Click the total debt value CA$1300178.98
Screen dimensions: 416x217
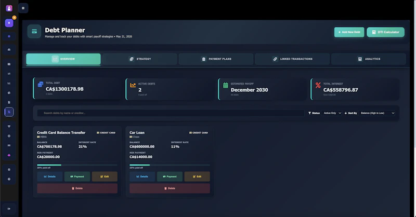click(64, 89)
